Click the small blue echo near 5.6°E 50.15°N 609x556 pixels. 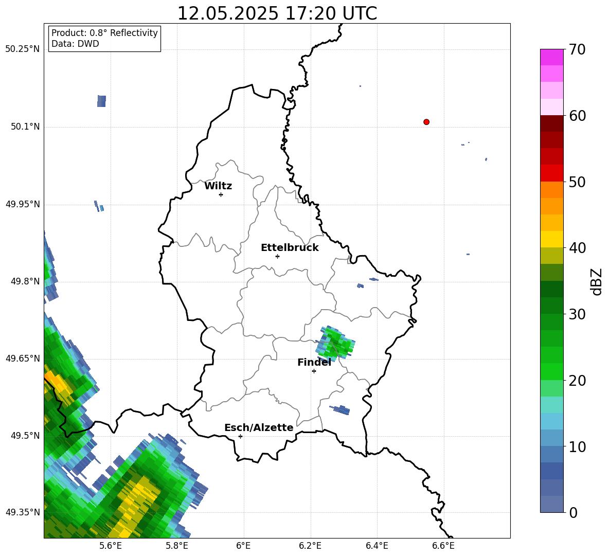[101, 101]
